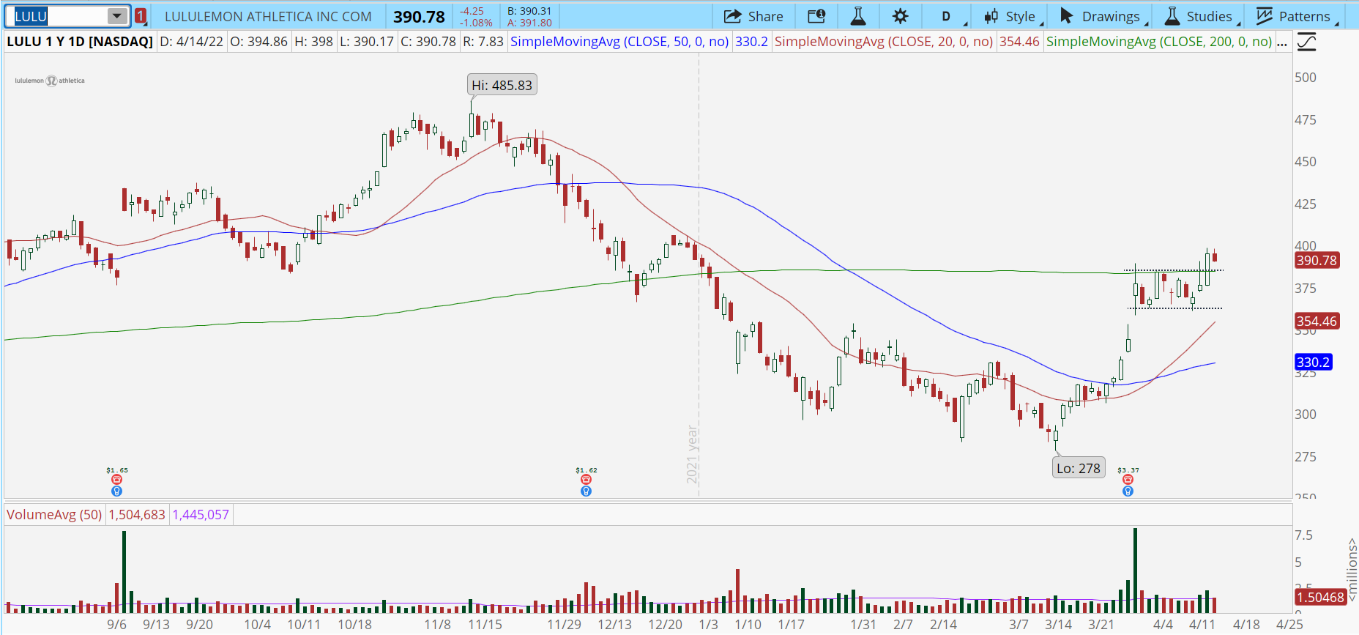Click the curve drawing icon at header's right end
The image size is (1359, 635).
(x=1307, y=42)
